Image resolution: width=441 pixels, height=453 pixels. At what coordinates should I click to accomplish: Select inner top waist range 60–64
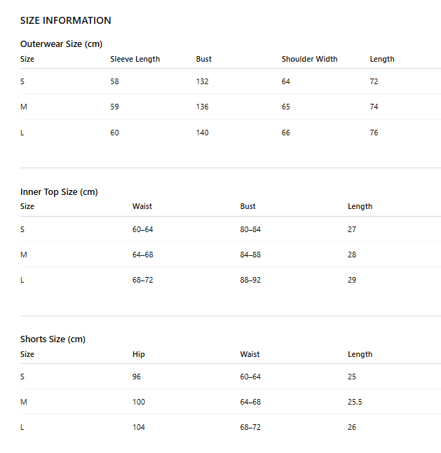click(142, 229)
